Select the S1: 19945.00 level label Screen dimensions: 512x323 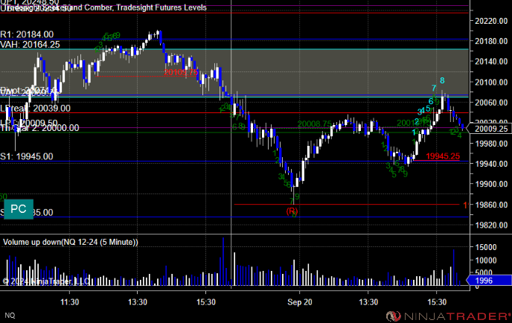[27, 156]
